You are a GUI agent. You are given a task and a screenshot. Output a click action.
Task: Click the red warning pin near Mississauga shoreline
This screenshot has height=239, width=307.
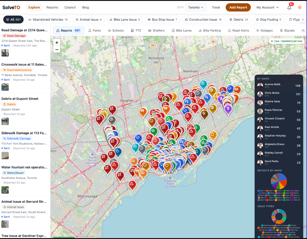[x=132, y=184]
